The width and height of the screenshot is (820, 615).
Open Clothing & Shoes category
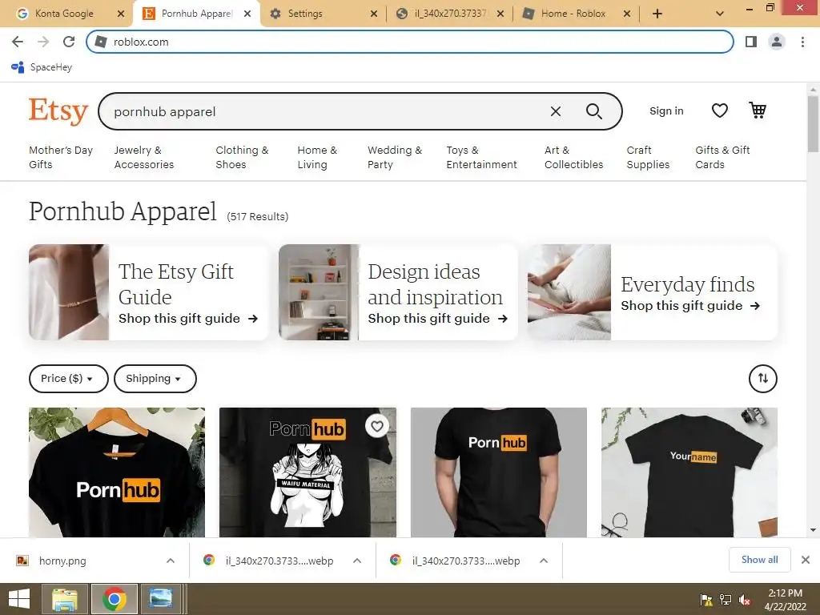242,157
